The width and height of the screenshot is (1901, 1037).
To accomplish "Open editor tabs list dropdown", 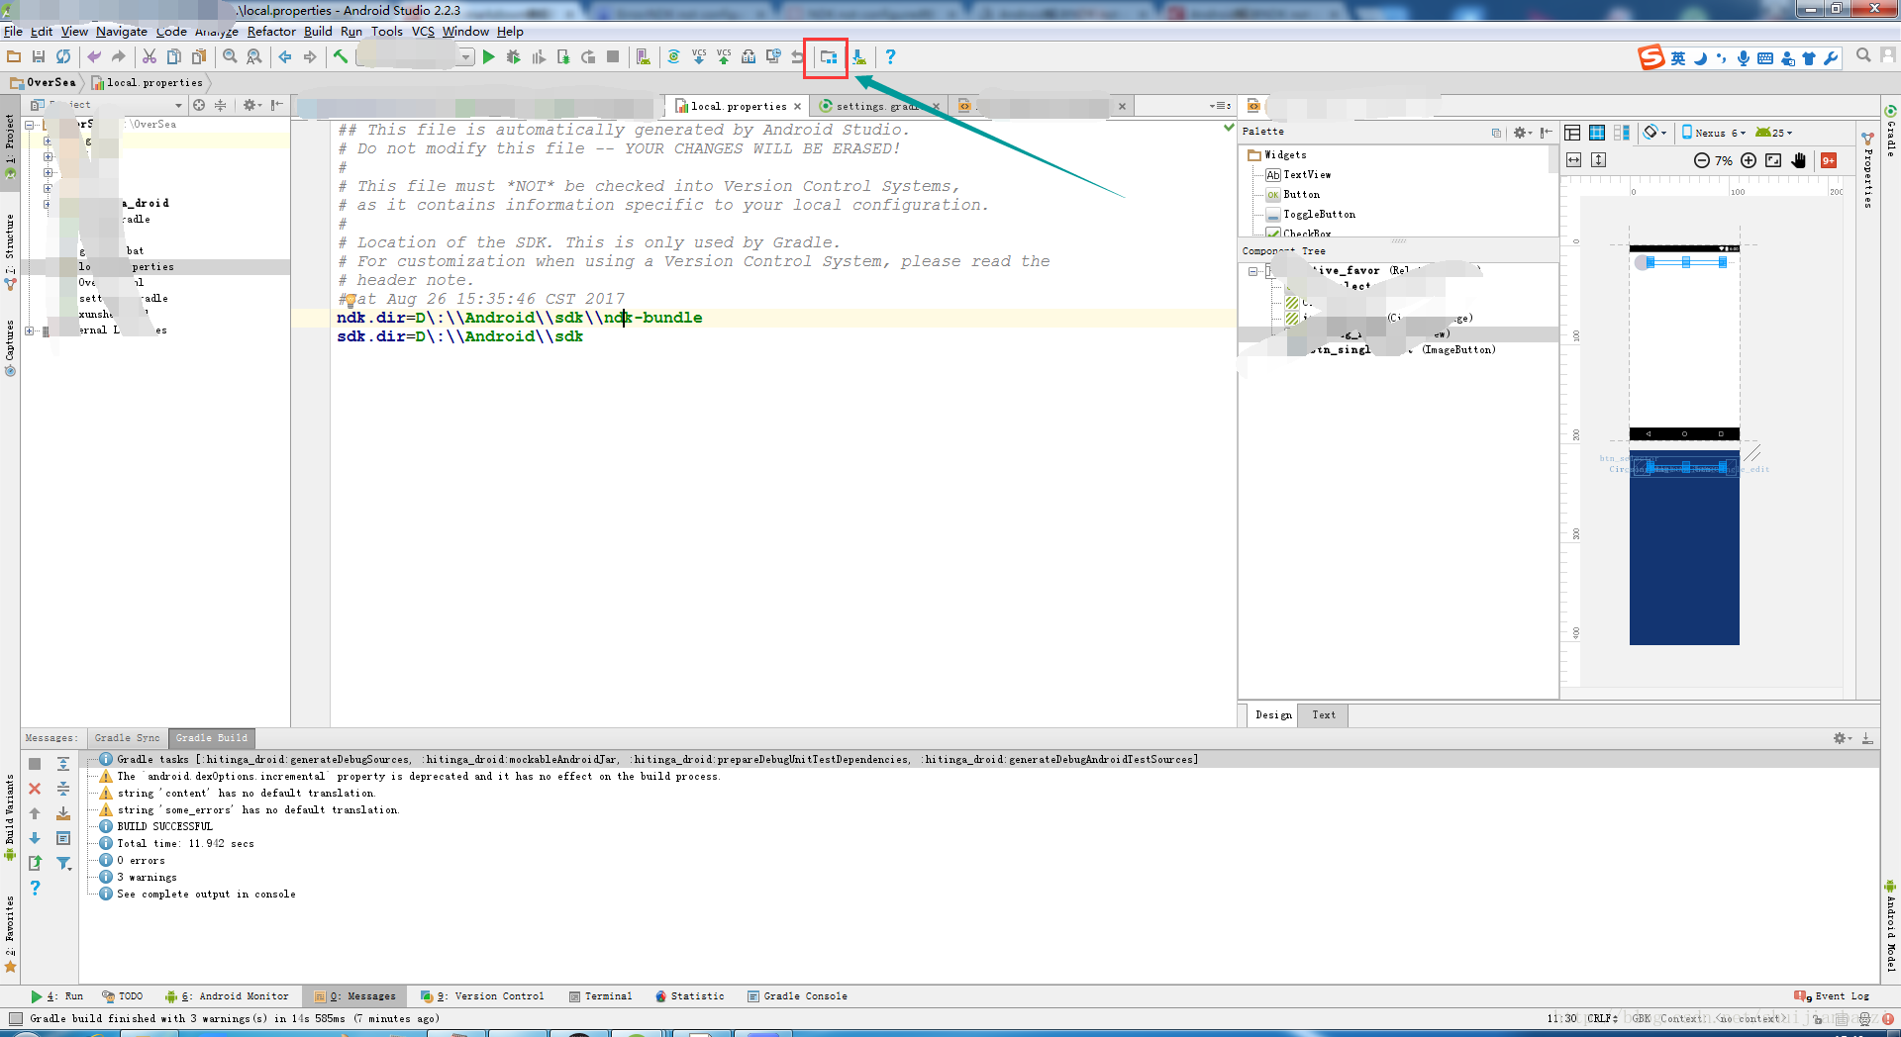I will [1221, 106].
